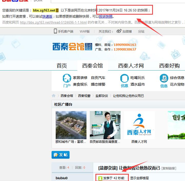Click the 快照 label beside Baidu logo
185x181 pixels.
(x=38, y=1)
